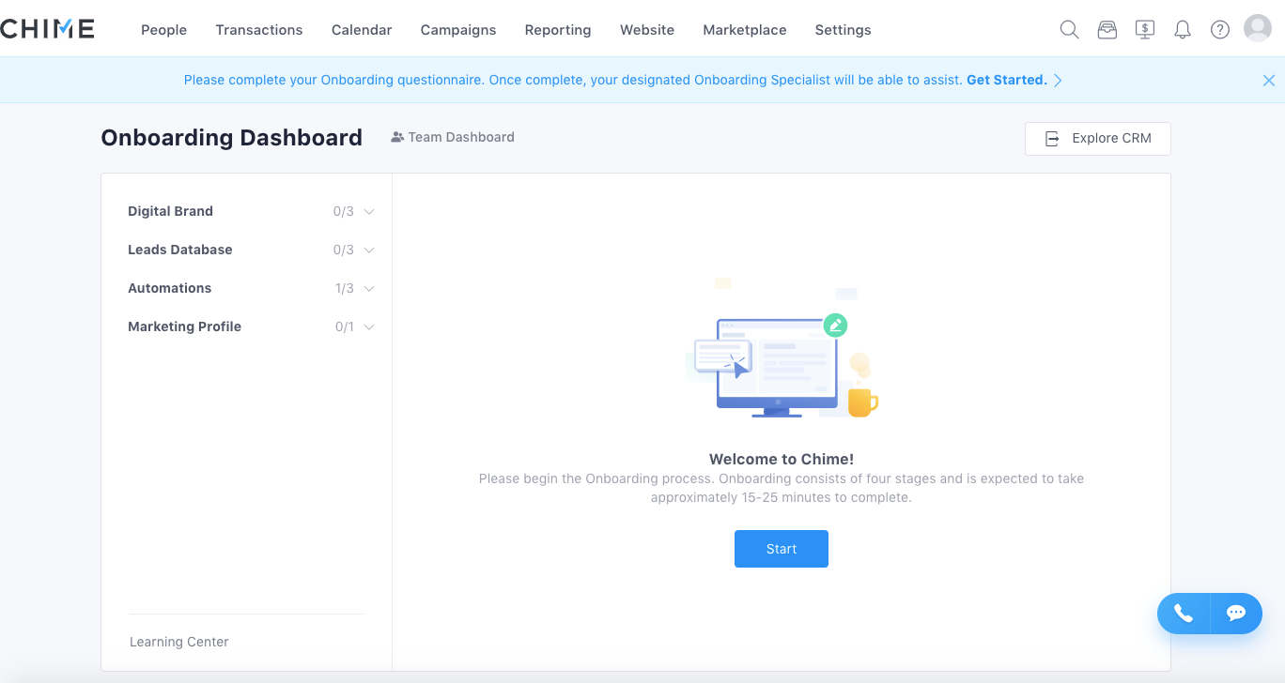Open the Campaigns menu
The height and width of the screenshot is (683, 1285).
458,30
